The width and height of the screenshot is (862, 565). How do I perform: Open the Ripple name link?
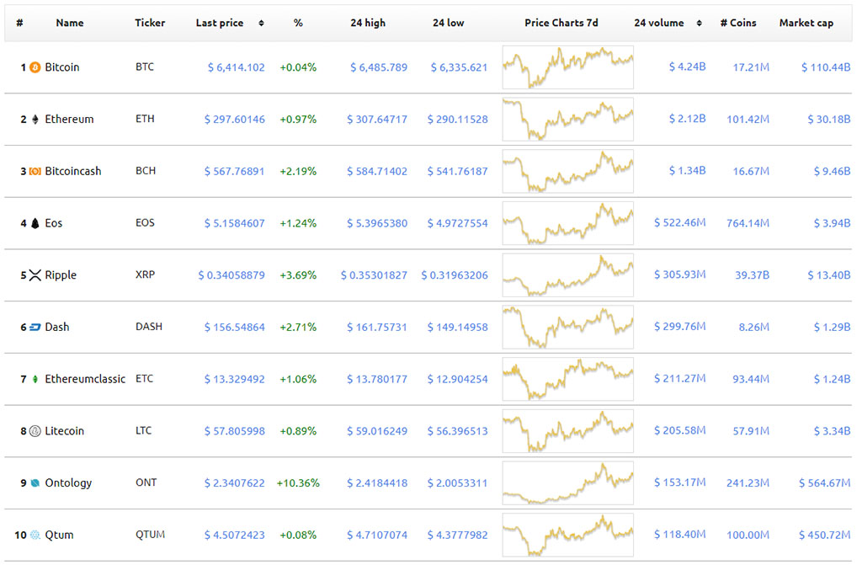pos(61,275)
